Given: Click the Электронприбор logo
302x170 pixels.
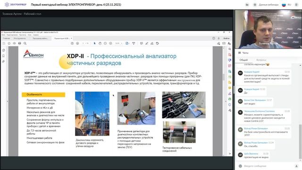Looking at the screenshot, I should tap(16, 4).
